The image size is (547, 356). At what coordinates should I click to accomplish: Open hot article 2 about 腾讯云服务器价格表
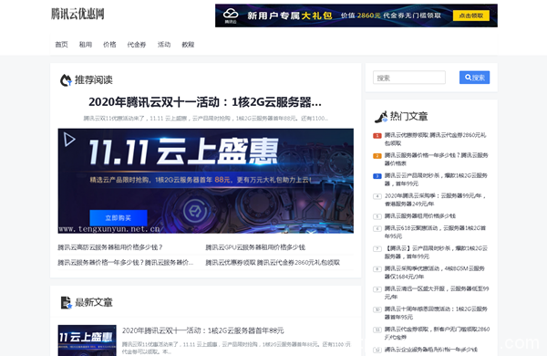click(x=436, y=159)
